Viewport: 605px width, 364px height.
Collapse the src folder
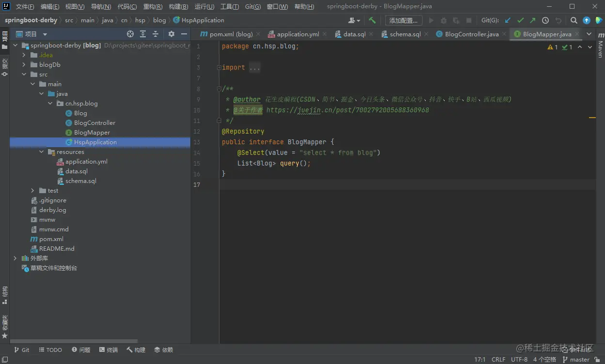24,75
